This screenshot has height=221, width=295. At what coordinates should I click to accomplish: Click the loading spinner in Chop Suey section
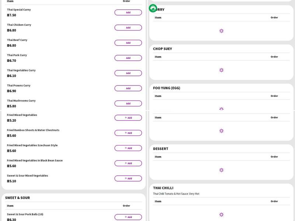pyautogui.click(x=221, y=70)
